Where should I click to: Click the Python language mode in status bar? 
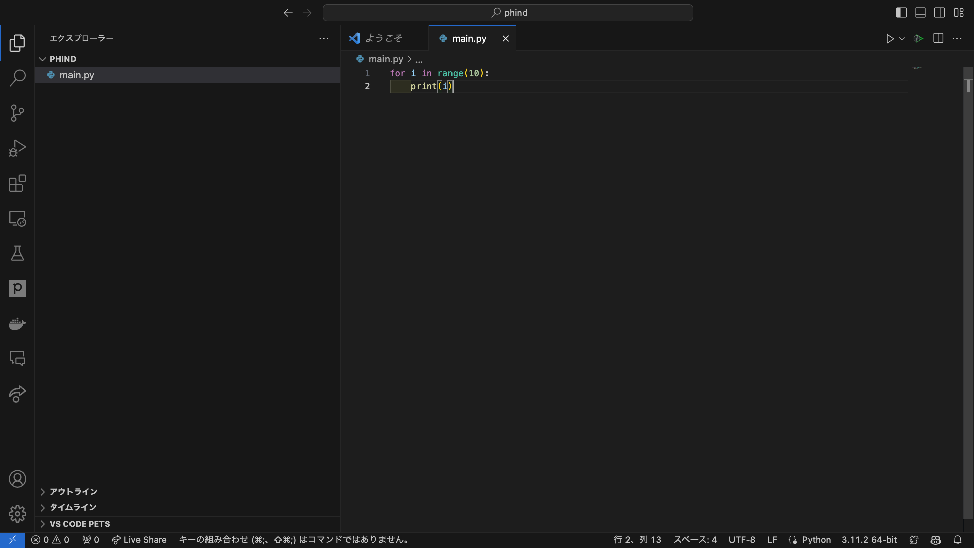pyautogui.click(x=816, y=540)
